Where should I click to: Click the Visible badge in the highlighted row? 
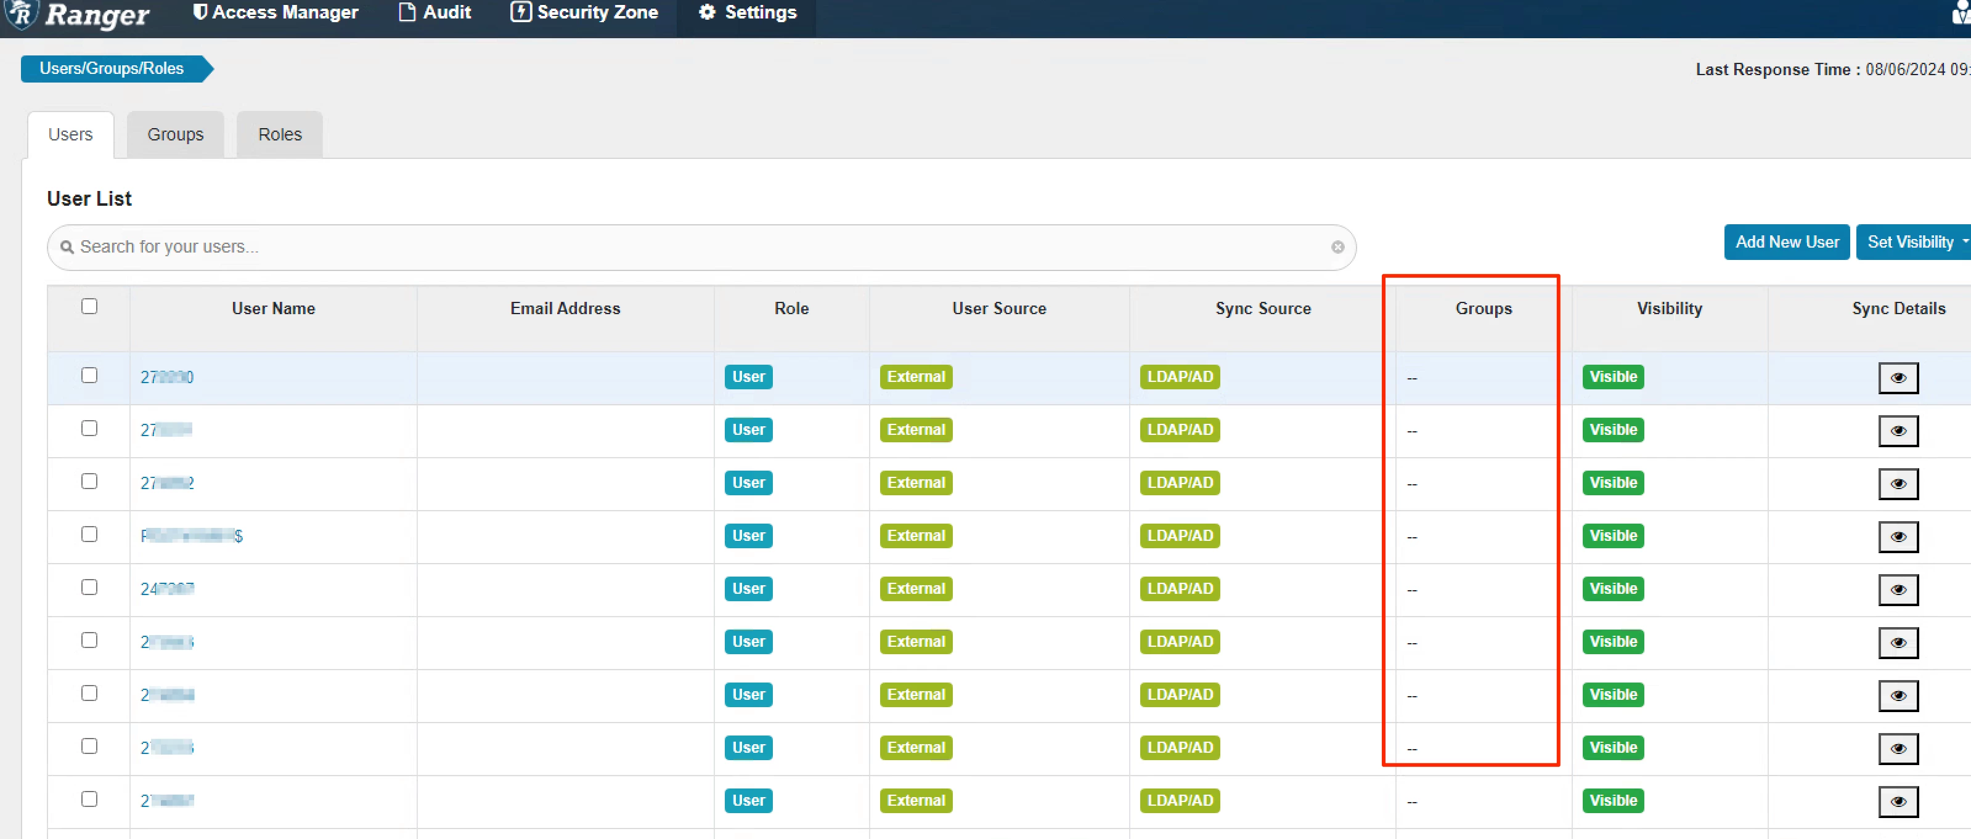coord(1613,377)
